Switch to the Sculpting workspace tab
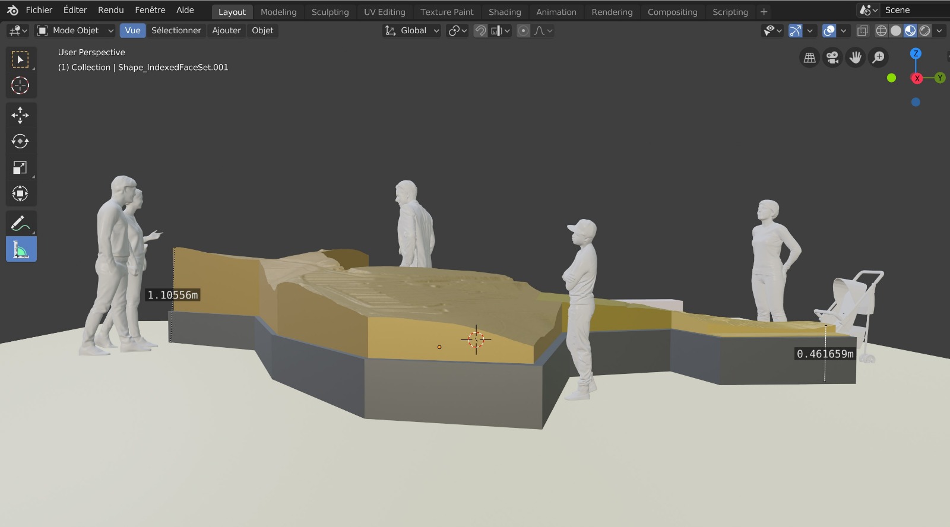 click(x=330, y=12)
